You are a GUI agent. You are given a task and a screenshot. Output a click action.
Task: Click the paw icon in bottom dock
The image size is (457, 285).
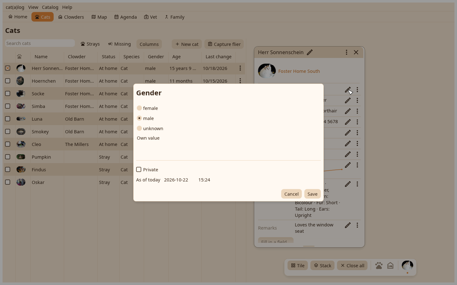[379, 265]
